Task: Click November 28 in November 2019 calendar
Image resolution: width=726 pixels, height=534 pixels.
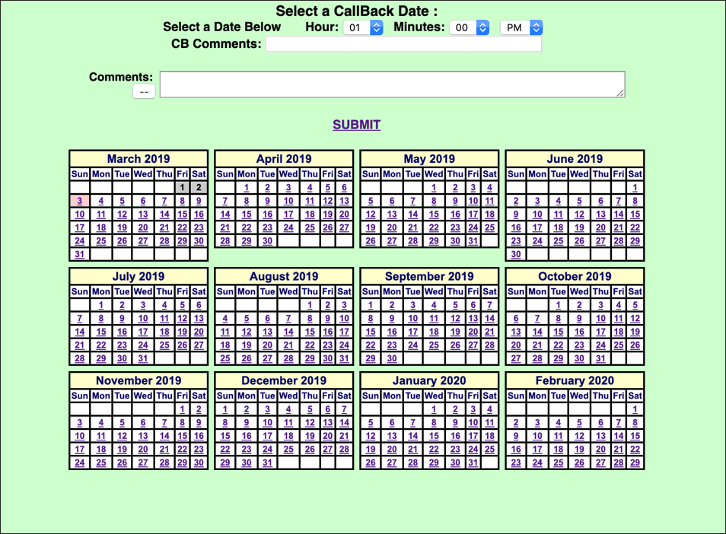Action: (164, 450)
